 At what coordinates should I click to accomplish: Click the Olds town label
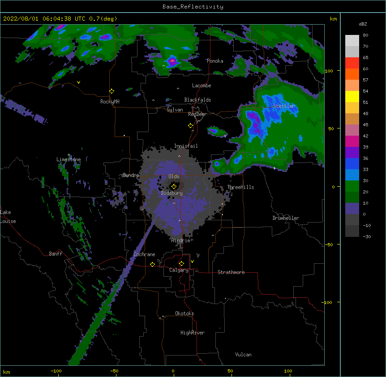(x=174, y=176)
